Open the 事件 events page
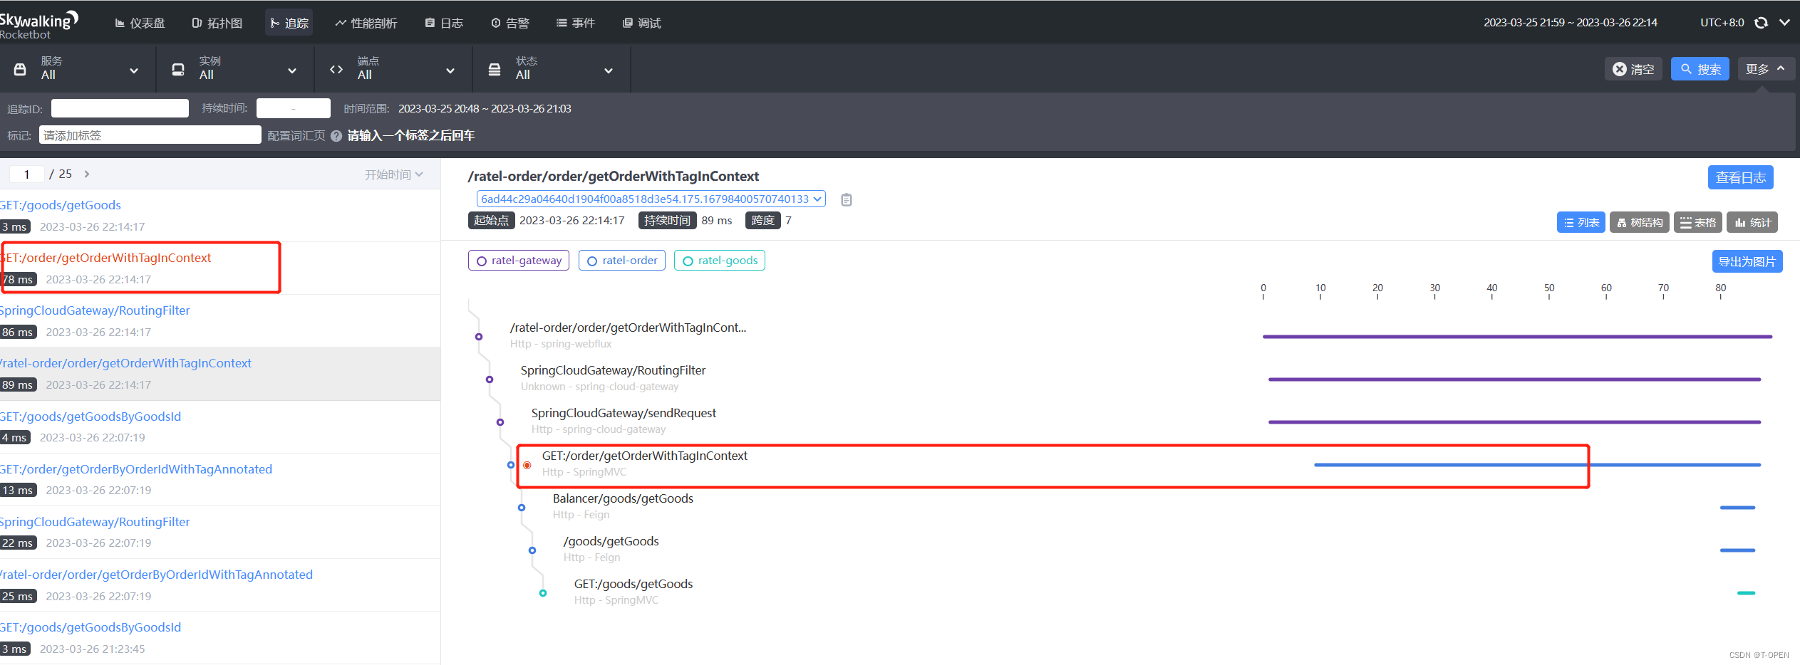The image size is (1800, 665). tap(575, 23)
